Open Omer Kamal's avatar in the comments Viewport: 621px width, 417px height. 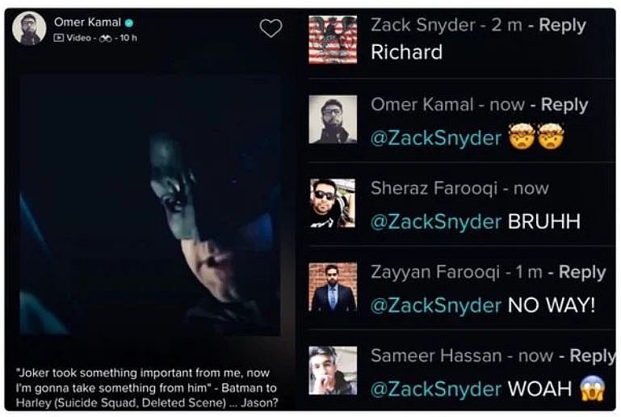click(x=333, y=119)
